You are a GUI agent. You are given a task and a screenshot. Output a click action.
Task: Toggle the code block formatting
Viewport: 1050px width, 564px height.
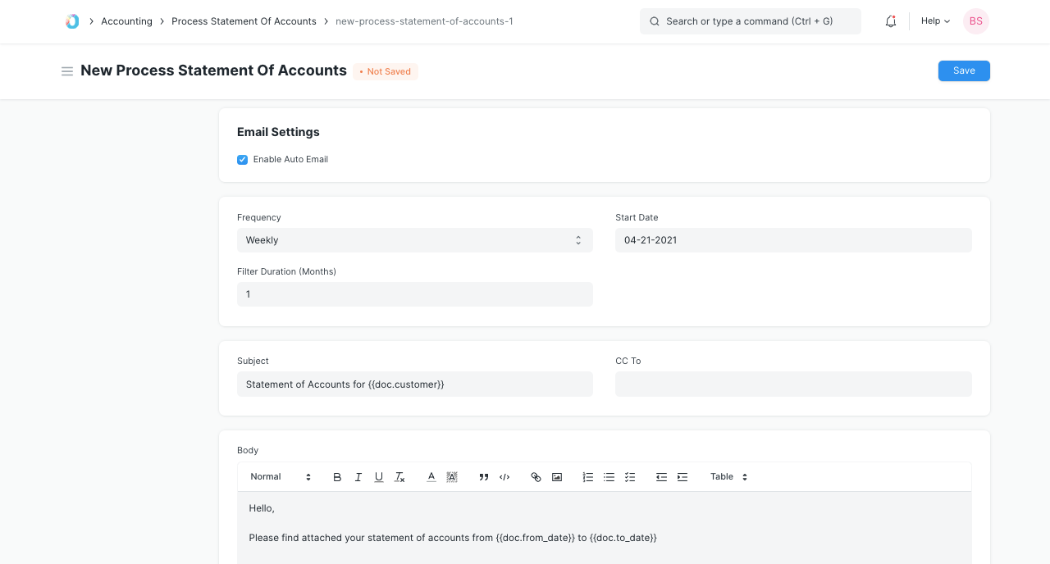tap(504, 477)
